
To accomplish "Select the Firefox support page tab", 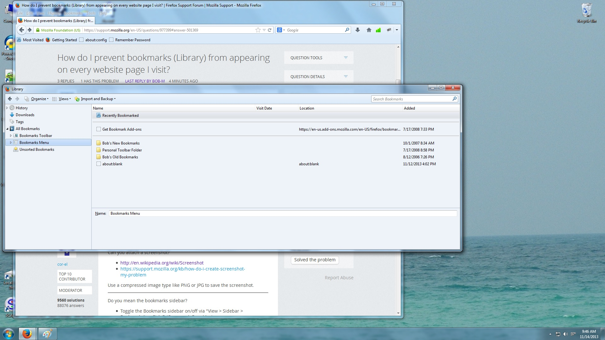I will coord(56,21).
